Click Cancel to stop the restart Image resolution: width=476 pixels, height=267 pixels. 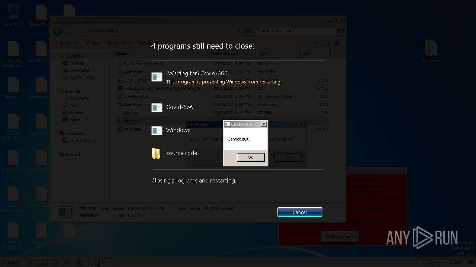pyautogui.click(x=300, y=212)
